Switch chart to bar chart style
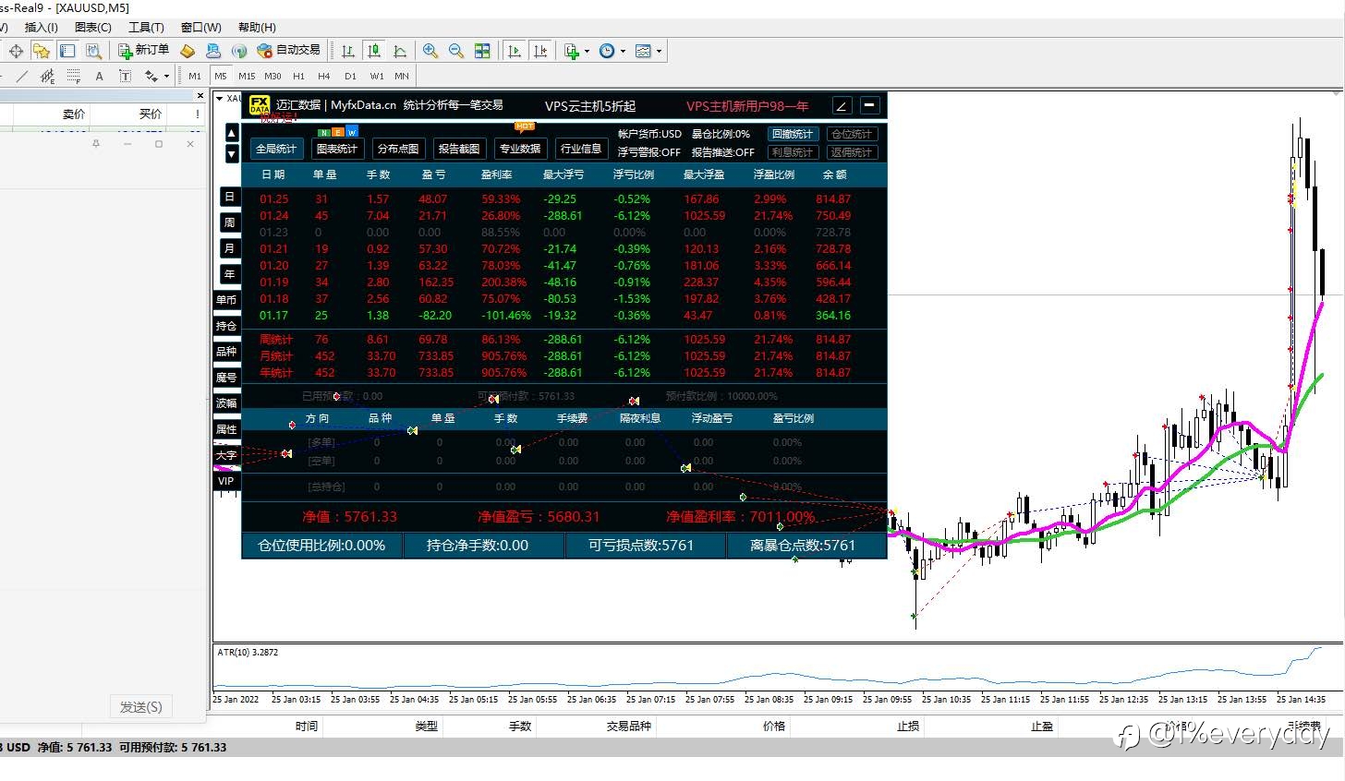The width and height of the screenshot is (1345, 781). tap(348, 51)
